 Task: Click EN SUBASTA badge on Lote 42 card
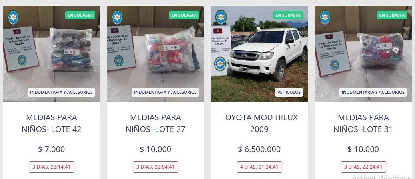[80, 15]
